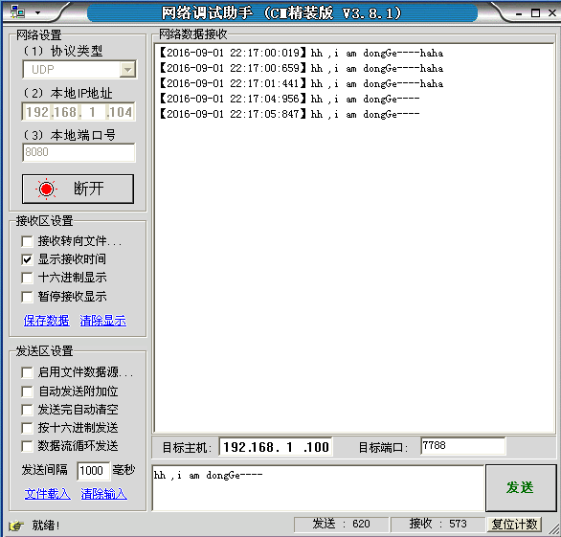Click the 目标主机 IP address field

point(276,447)
